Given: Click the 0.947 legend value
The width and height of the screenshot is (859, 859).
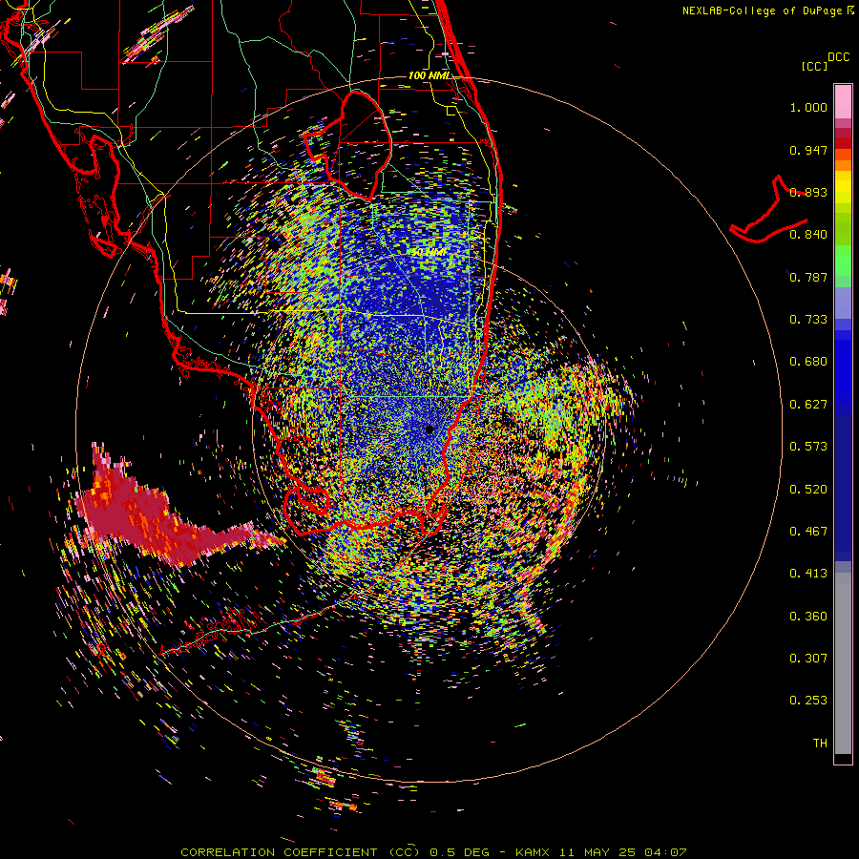Looking at the screenshot, I should pyautogui.click(x=808, y=150).
